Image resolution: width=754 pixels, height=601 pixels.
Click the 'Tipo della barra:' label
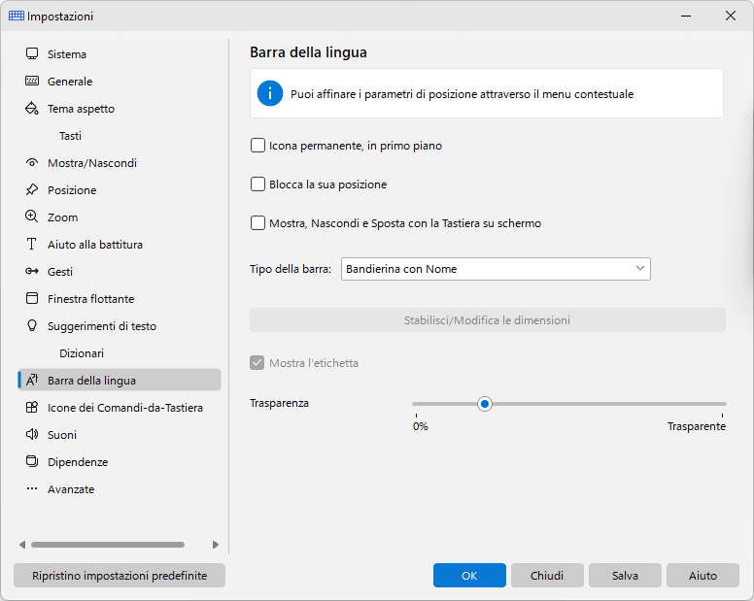(291, 269)
